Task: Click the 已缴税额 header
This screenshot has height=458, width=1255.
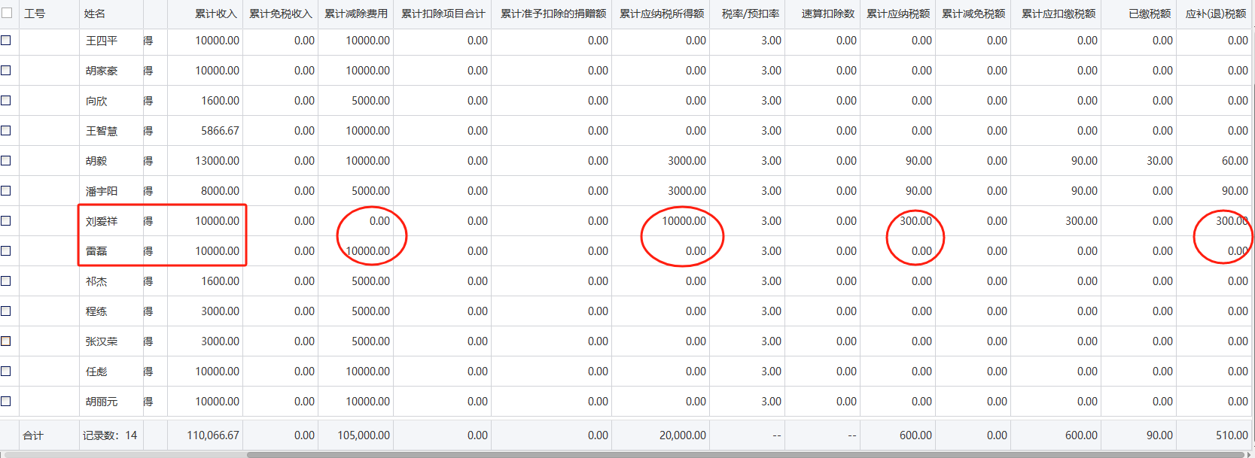Action: pos(1149,14)
